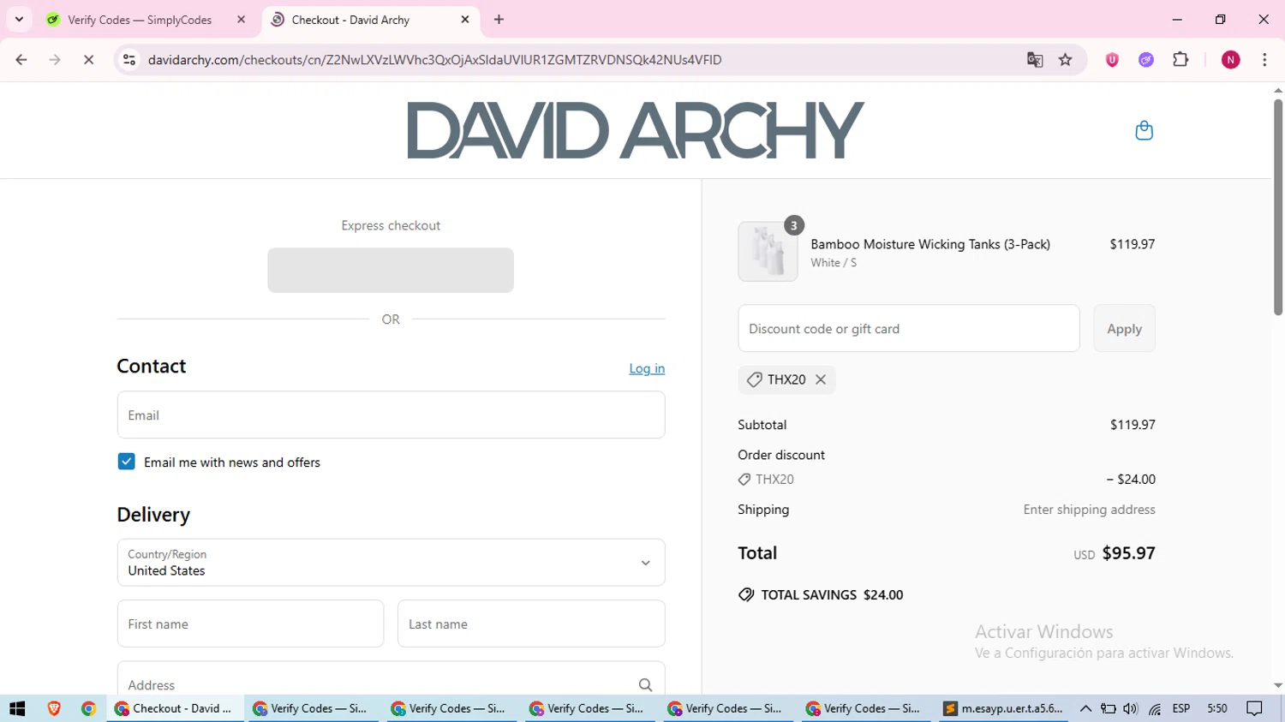
Task: Click the Google Translate icon in address bar
Action: (x=1035, y=60)
